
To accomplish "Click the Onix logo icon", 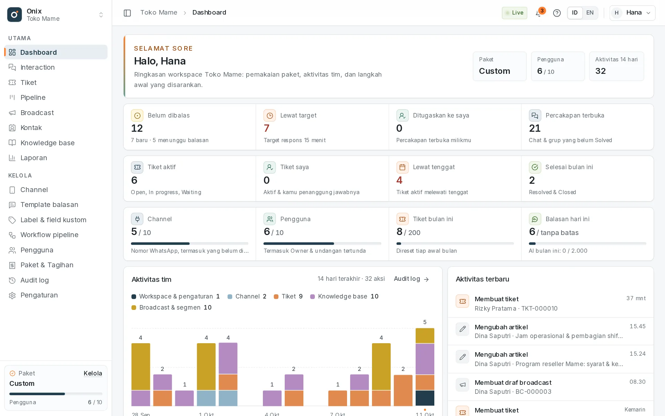I will click(x=15, y=15).
